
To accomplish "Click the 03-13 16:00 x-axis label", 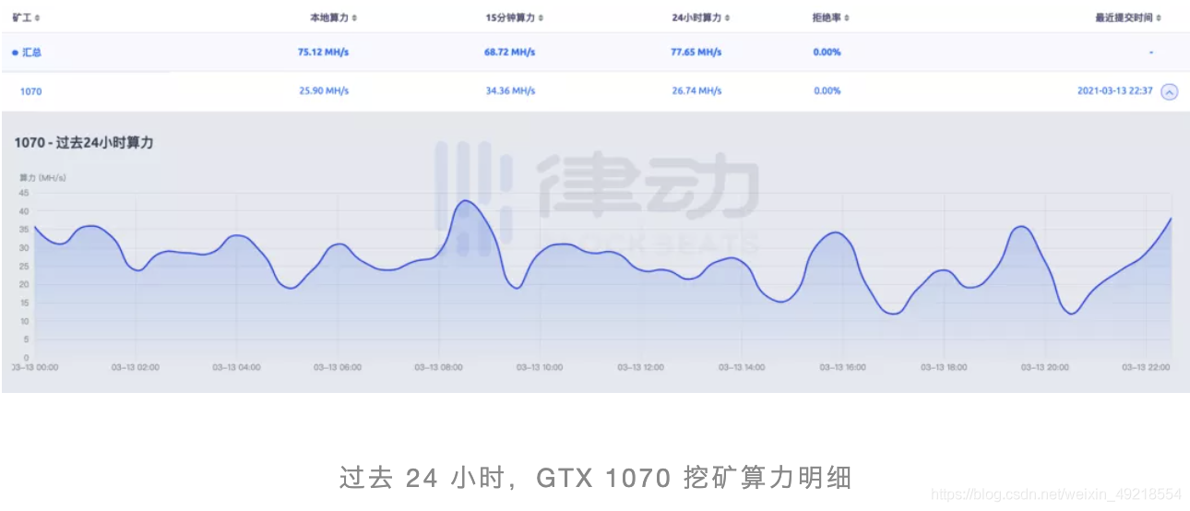I will (x=842, y=367).
